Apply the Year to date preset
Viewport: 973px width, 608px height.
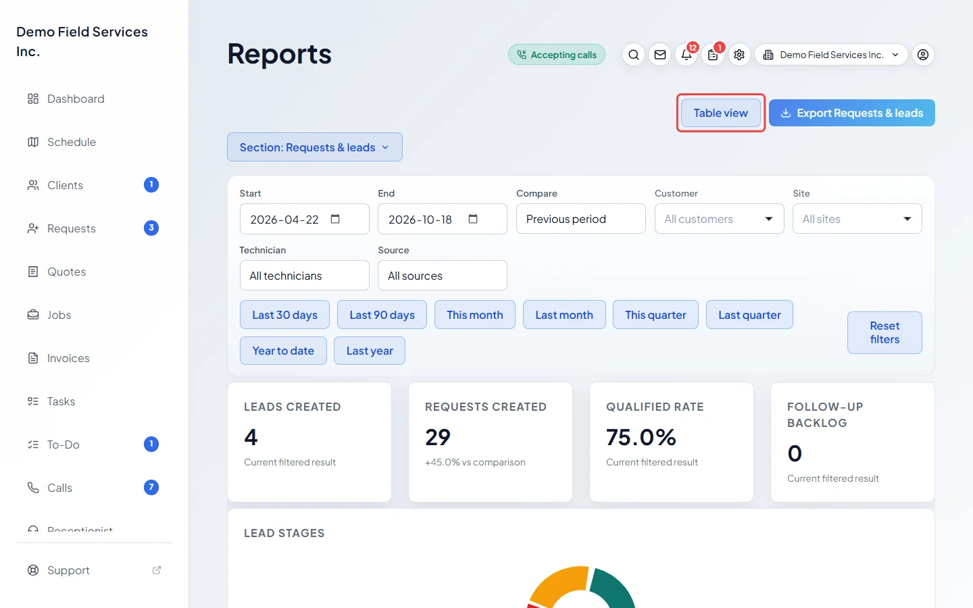283,351
